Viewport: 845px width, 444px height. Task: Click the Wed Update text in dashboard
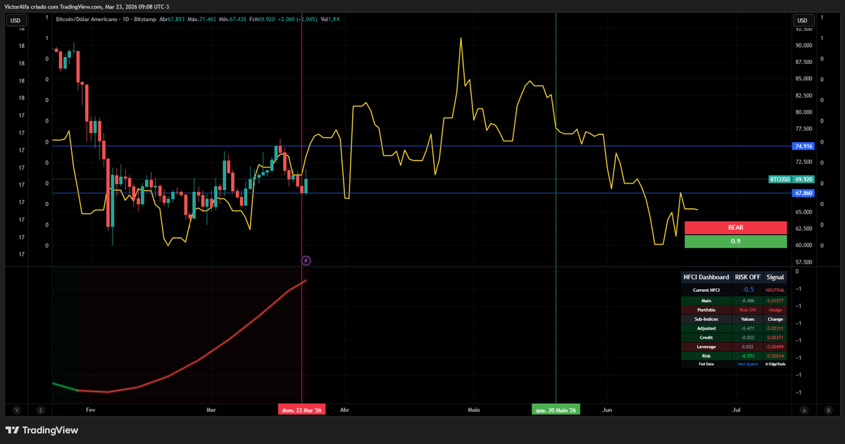[748, 364]
